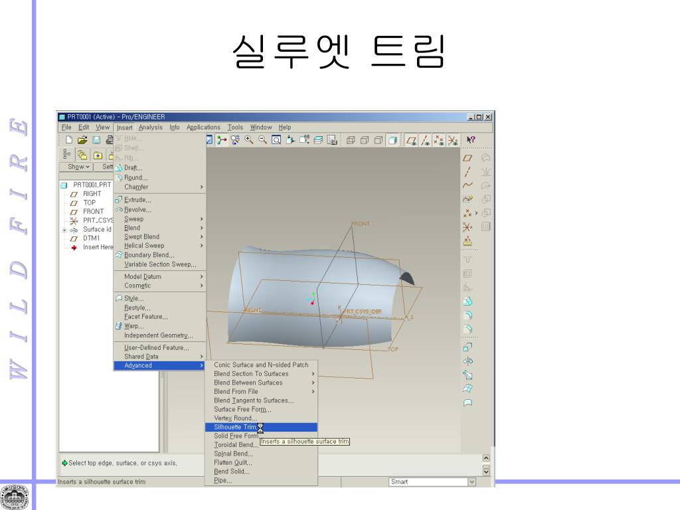
Task: Select Insert Here marker in model tree
Action: tap(98, 247)
